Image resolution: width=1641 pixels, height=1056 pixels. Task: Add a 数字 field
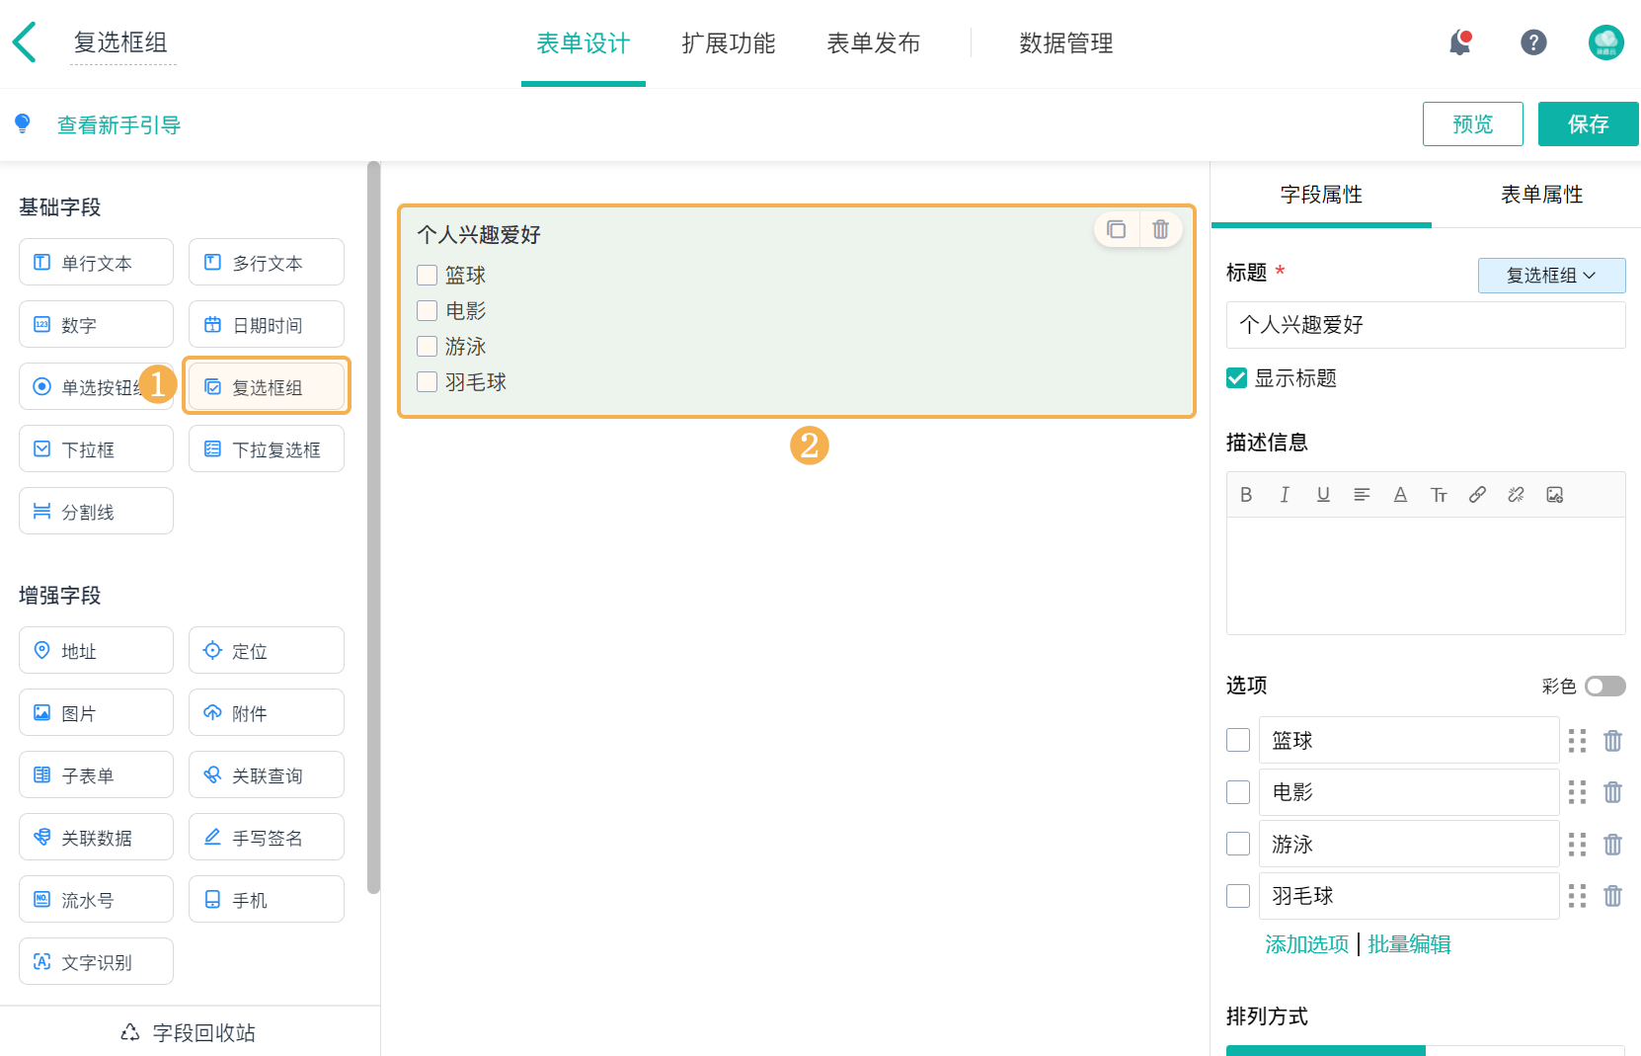click(x=96, y=325)
